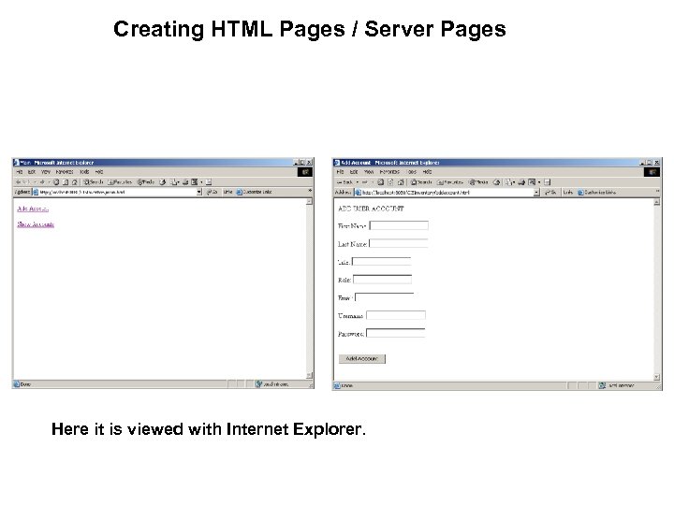Click Back arrow in Main window toolbar
This screenshot has height=505, width=674.
18,182
